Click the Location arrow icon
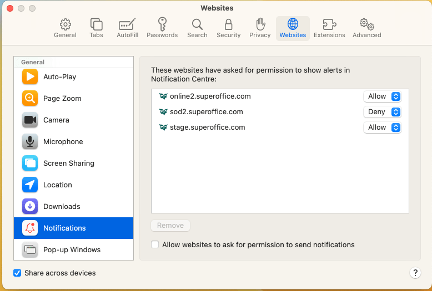 [x=30, y=185]
